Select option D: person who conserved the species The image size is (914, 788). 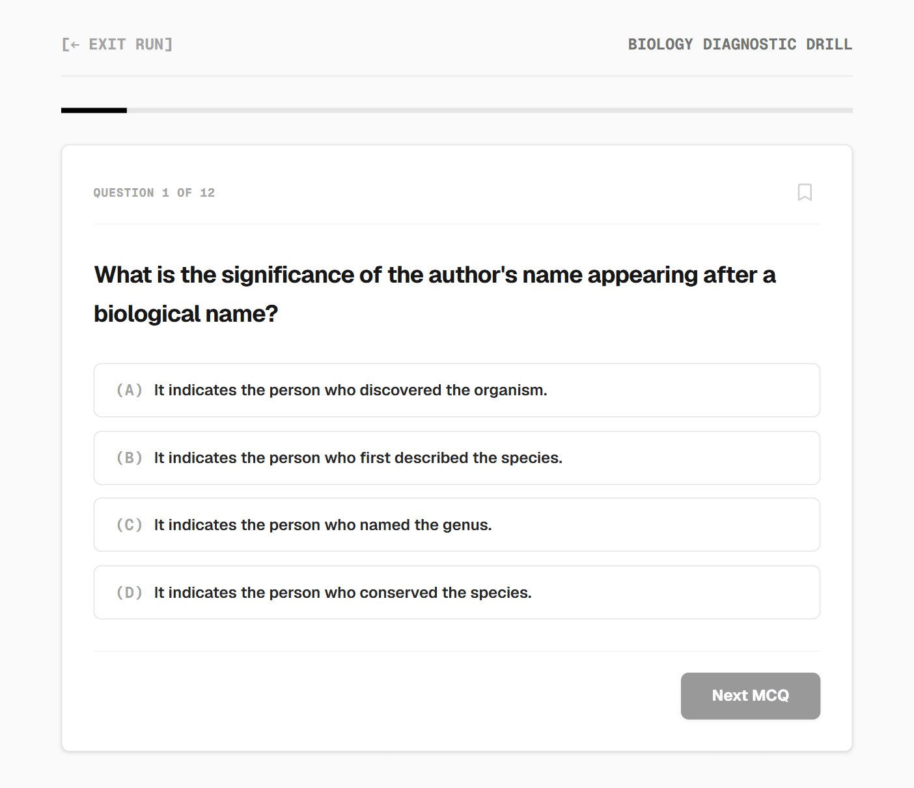[x=457, y=593]
